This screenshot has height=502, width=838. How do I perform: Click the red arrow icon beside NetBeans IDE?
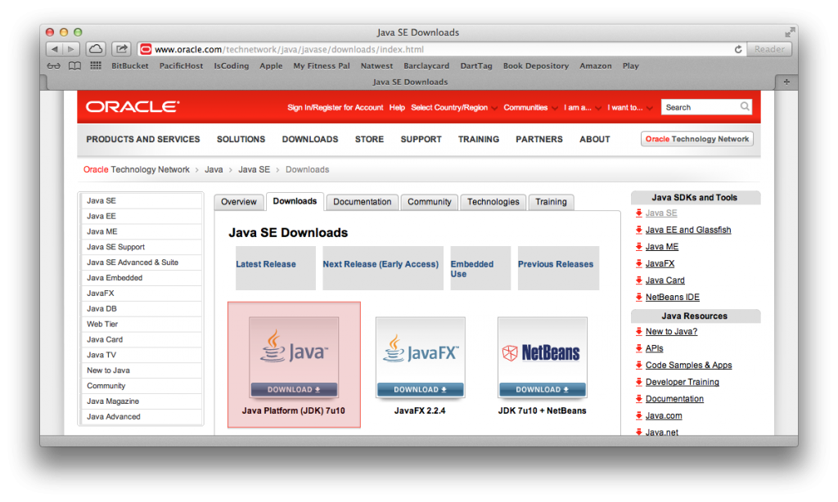tap(638, 297)
